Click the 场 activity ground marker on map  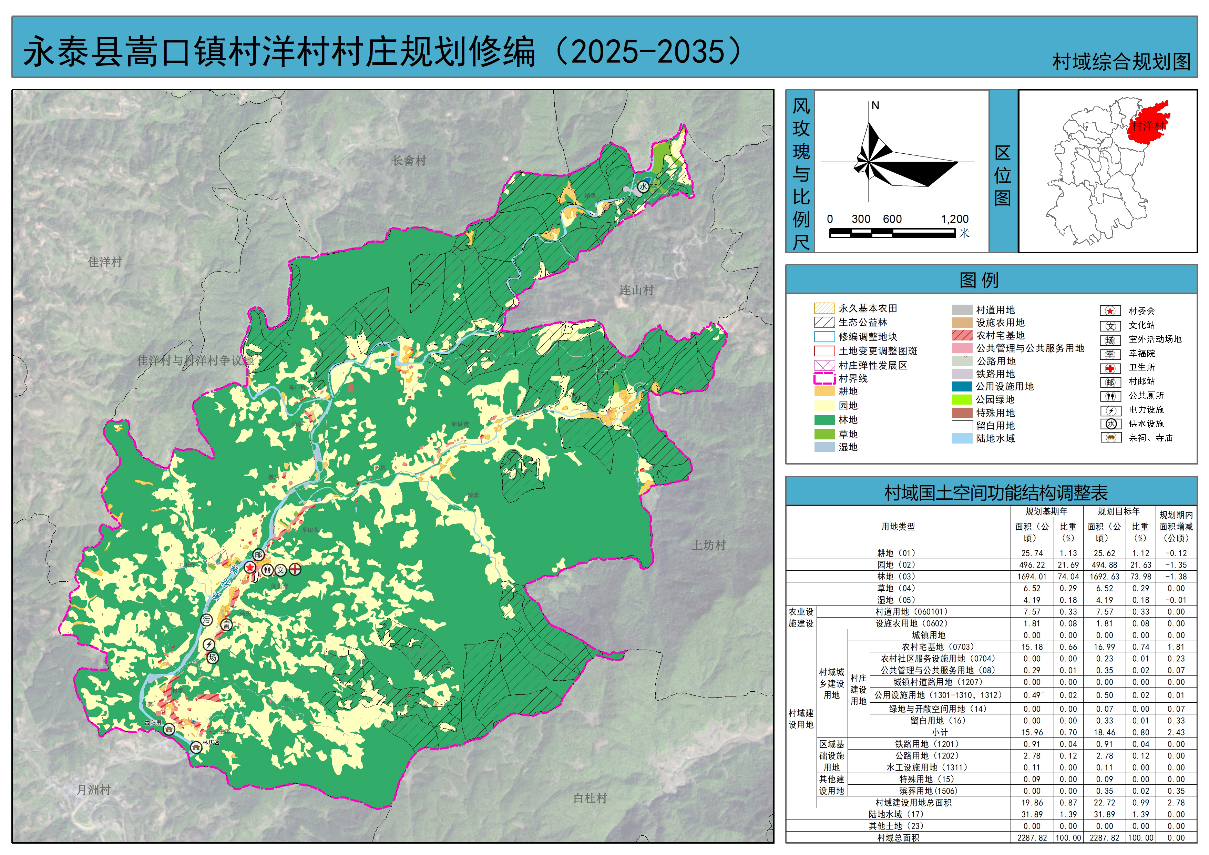[x=212, y=658]
